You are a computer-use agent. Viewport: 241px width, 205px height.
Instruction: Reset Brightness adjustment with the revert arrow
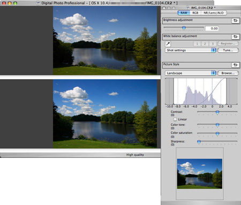click(236, 21)
